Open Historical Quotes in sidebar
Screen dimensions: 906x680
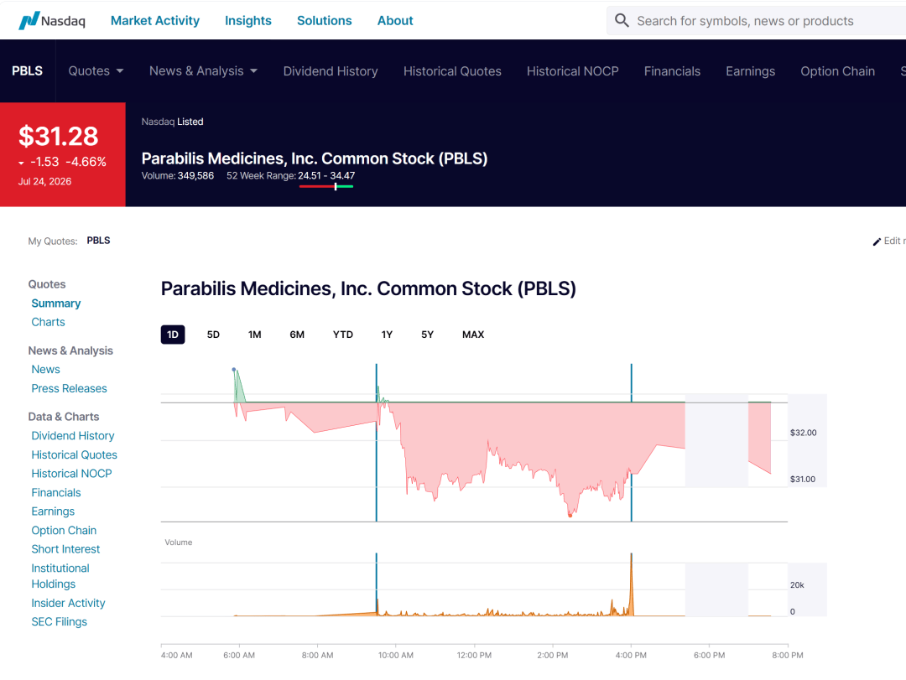tap(74, 454)
